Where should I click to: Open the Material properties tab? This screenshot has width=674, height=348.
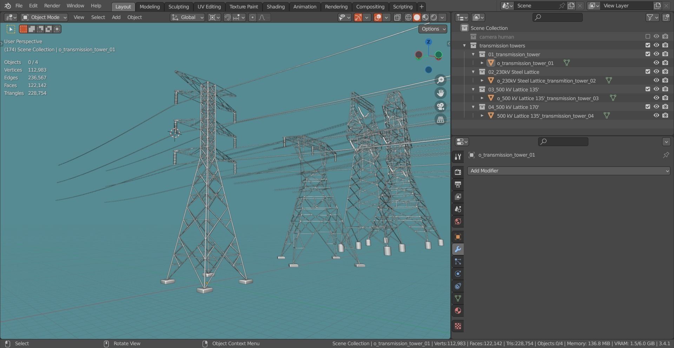458,311
